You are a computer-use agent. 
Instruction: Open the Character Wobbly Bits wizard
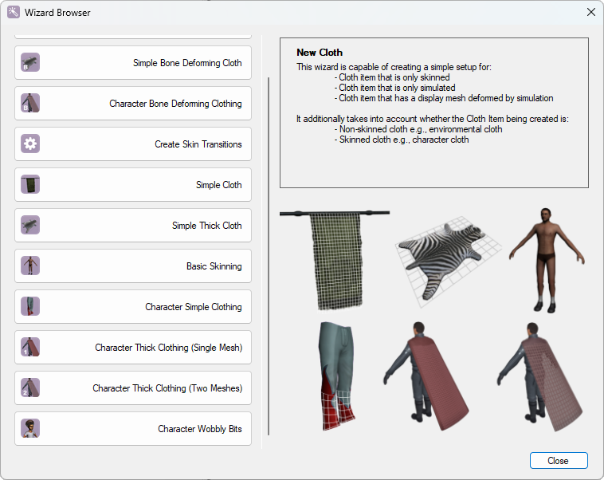(x=133, y=429)
